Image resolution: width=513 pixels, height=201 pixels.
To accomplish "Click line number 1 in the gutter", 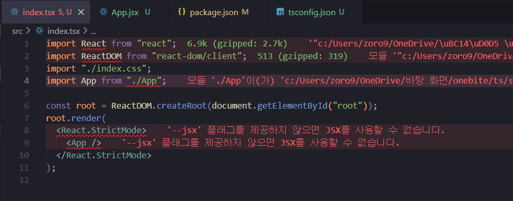I will (x=27, y=44).
